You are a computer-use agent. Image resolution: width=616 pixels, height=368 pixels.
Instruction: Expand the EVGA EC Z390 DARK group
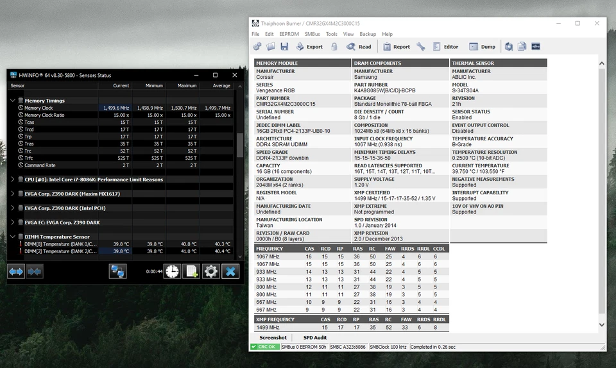[13, 222]
